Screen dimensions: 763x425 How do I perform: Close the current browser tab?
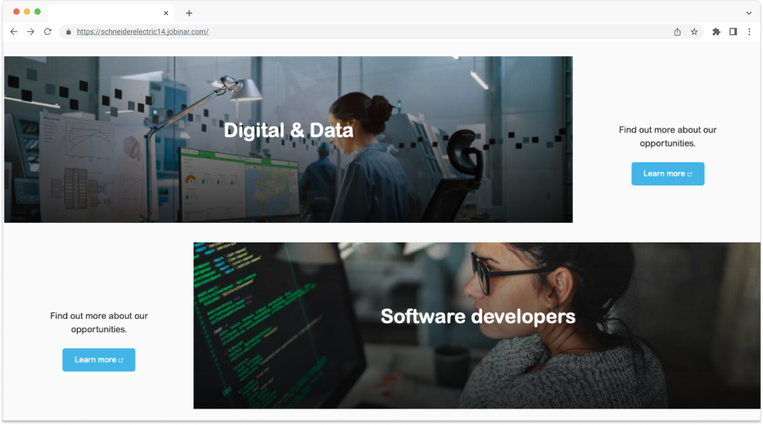pyautogui.click(x=166, y=13)
